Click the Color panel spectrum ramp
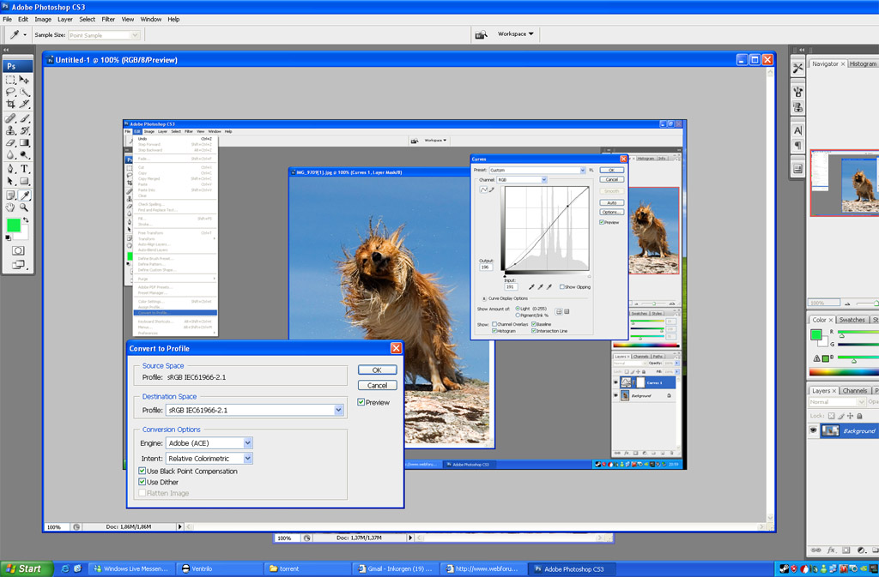Viewport: 879px width, 577px height. pyautogui.click(x=844, y=371)
